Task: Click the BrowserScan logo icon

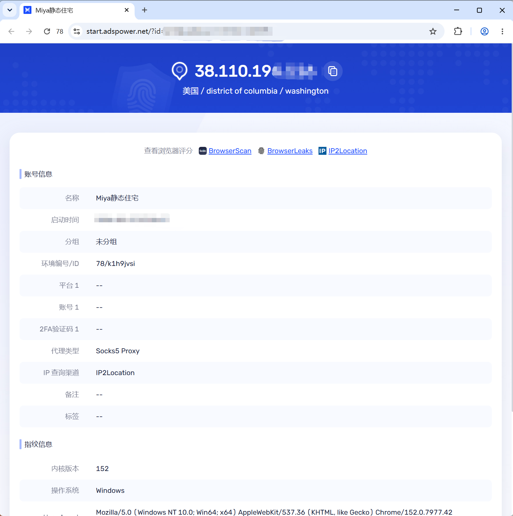Action: coord(203,151)
